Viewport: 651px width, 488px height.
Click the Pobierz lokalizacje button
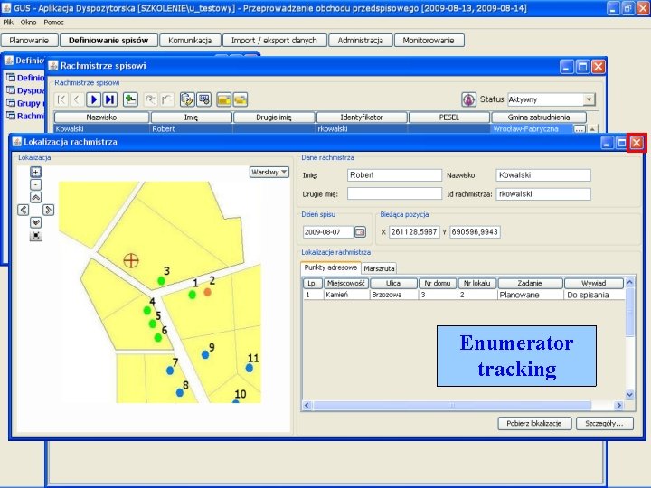click(534, 423)
